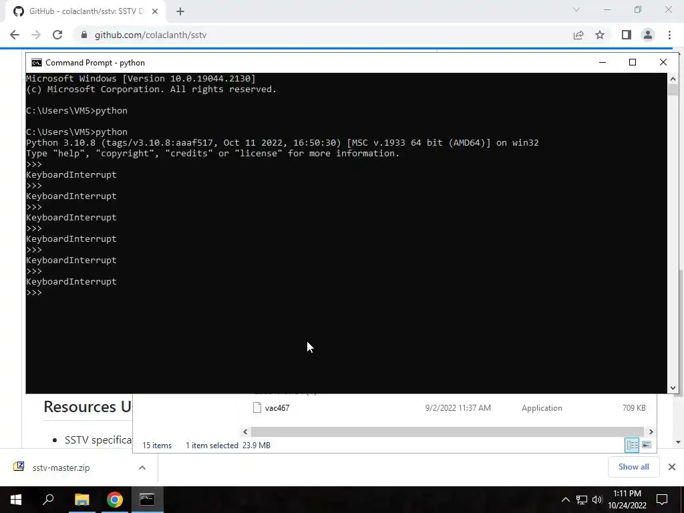
Task: Open the Windows Start menu
Action: pyautogui.click(x=16, y=500)
